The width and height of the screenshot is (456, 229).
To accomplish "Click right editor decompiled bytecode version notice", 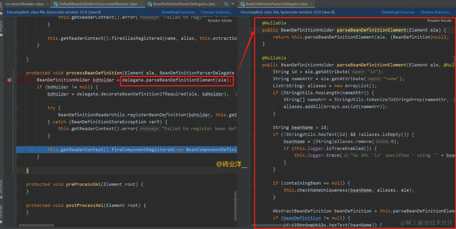I will point(287,12).
